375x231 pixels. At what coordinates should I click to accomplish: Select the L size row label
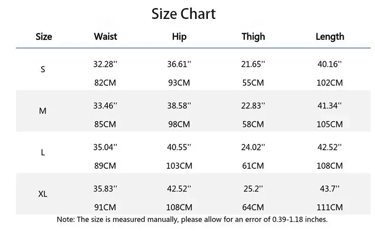[x=43, y=152]
